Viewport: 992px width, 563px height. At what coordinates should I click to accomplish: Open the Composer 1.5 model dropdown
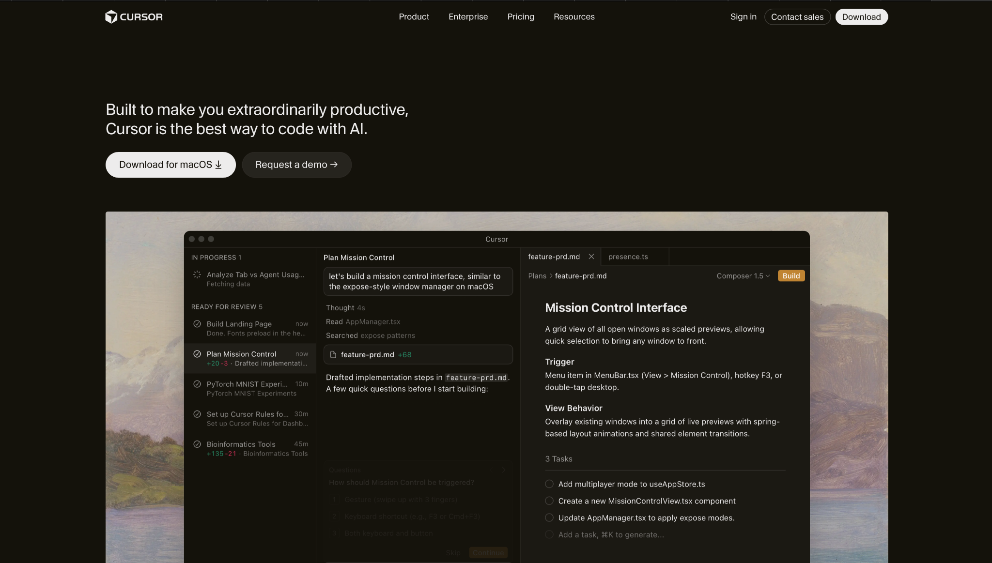click(743, 276)
